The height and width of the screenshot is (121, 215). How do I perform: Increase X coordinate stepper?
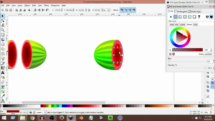tap(62, 9)
